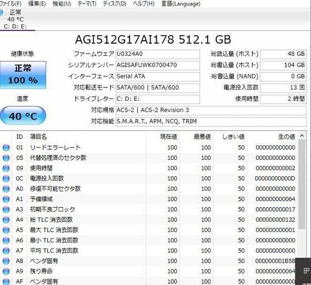This screenshot has height=285, width=311.
Task: Select the 予備領域 row
Action: [x=149, y=199]
